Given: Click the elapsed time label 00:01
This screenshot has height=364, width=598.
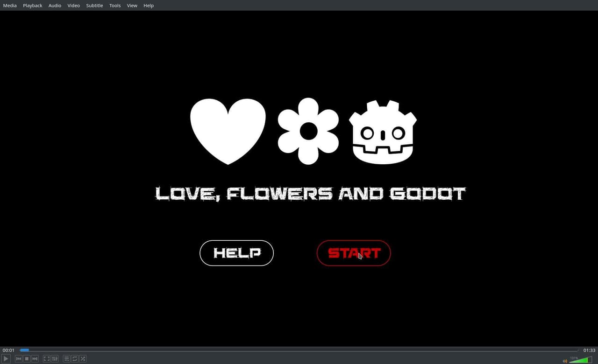Looking at the screenshot, I should coord(8,350).
